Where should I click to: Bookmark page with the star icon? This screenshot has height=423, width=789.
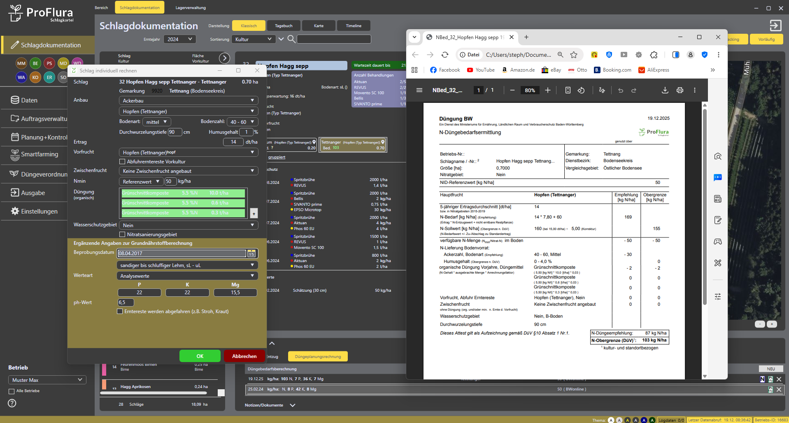574,55
